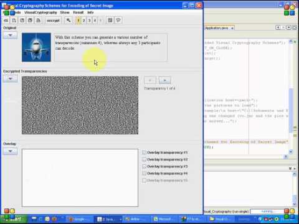Click the scheme description text box
Viewport: 299px width, 224px height.
point(111,47)
